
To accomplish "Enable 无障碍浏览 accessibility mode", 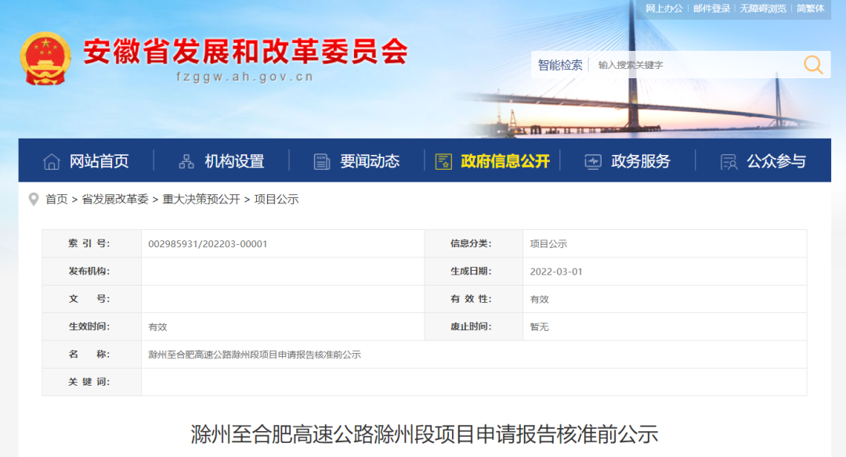I will (763, 9).
